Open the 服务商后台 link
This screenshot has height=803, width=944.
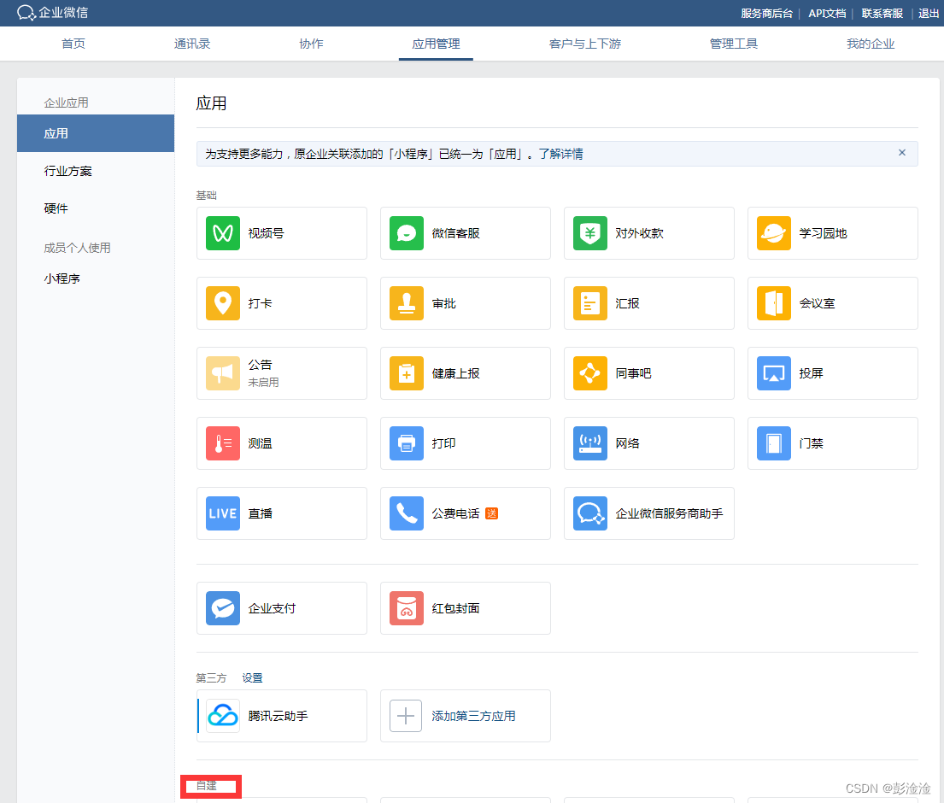point(766,14)
